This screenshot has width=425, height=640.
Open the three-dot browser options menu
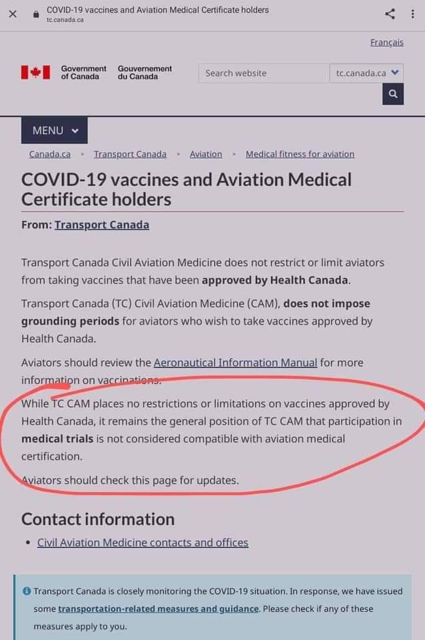tap(413, 14)
